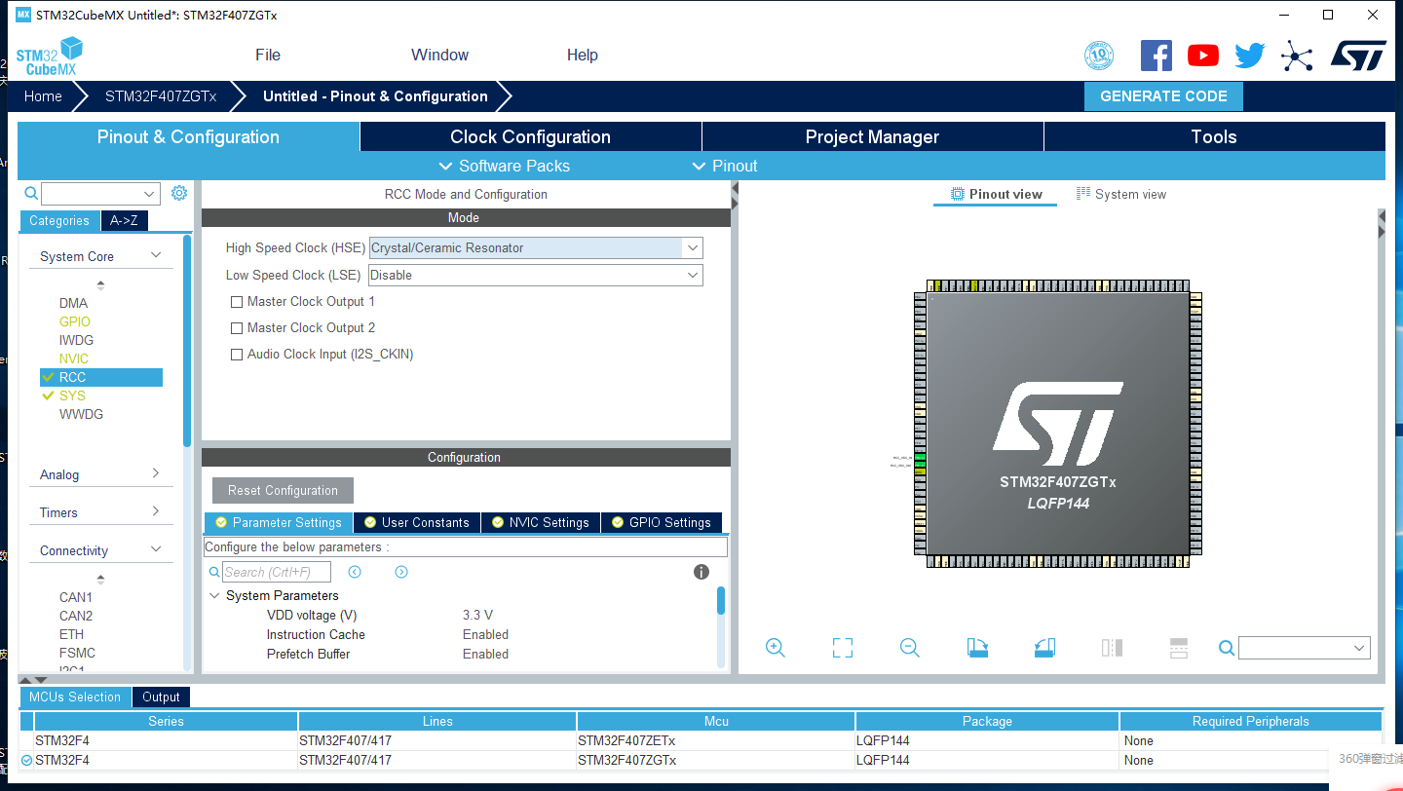Click the pinout settings gear icon
Viewport: 1403px width, 791px height.
[x=178, y=193]
